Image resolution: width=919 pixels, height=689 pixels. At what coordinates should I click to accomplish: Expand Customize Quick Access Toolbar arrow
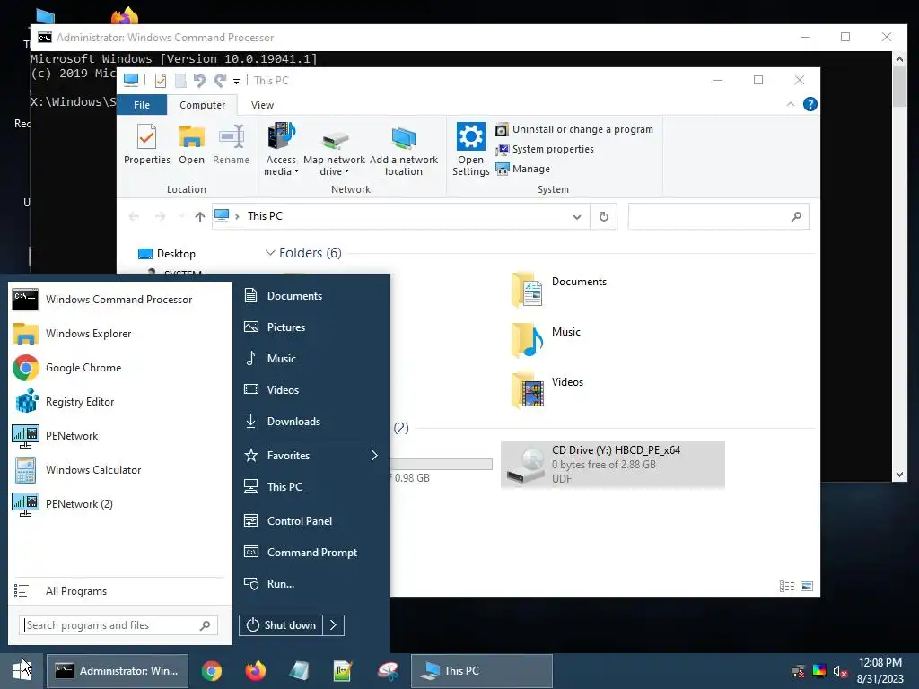point(236,81)
